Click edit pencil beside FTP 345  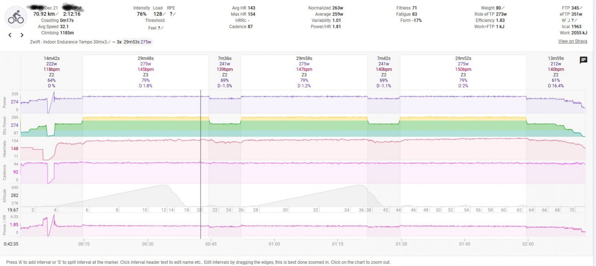point(581,8)
